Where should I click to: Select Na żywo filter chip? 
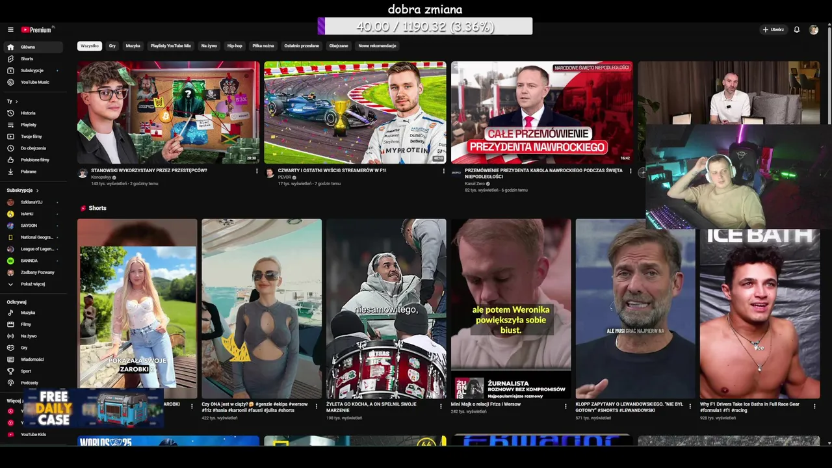click(x=209, y=46)
